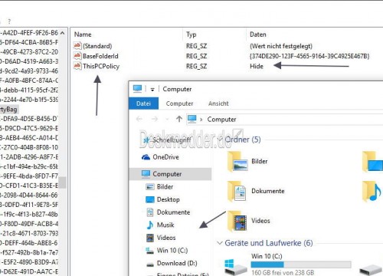Click the BaseFolderId GUID data value
The width and height of the screenshot is (383, 276).
click(x=309, y=56)
